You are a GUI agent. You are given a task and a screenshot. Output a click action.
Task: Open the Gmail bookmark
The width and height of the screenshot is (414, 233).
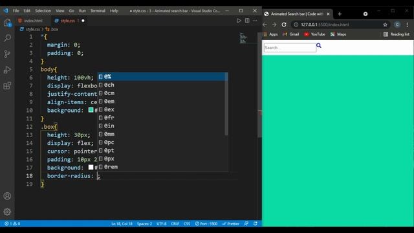pos(290,34)
